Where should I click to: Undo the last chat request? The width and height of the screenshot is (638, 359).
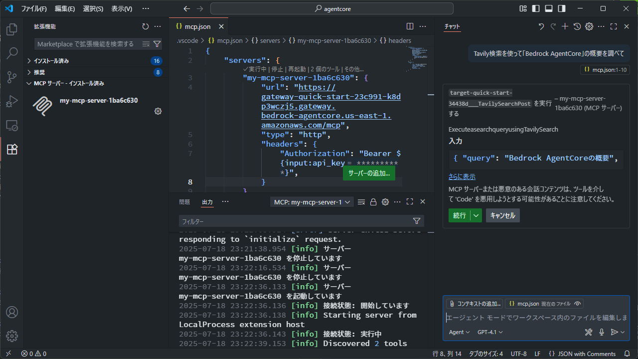coord(541,26)
